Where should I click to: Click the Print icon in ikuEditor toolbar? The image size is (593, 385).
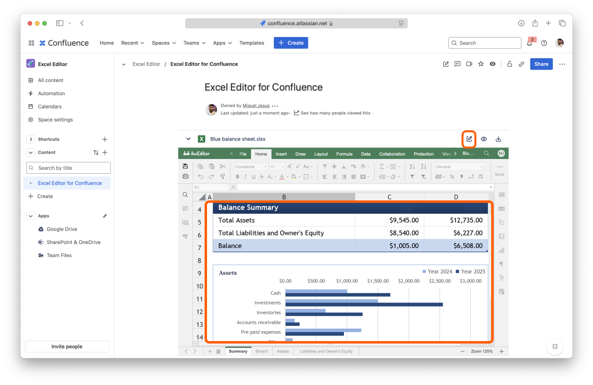[x=185, y=176]
